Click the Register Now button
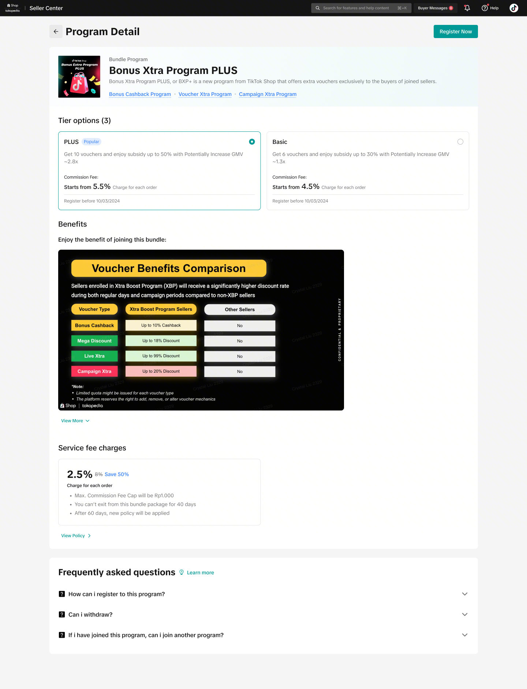 coord(456,31)
